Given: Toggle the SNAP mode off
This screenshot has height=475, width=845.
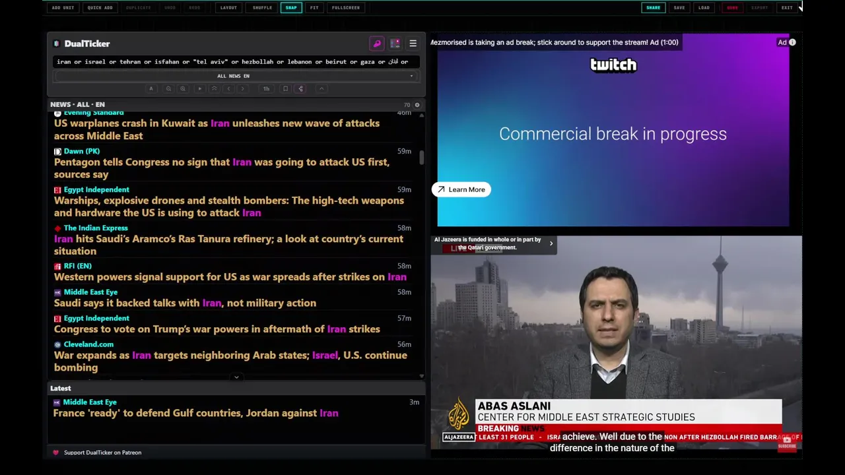Looking at the screenshot, I should click(291, 8).
